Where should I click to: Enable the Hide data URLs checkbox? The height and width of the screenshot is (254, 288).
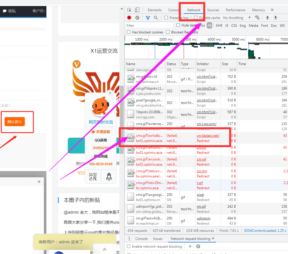pos(178,25)
